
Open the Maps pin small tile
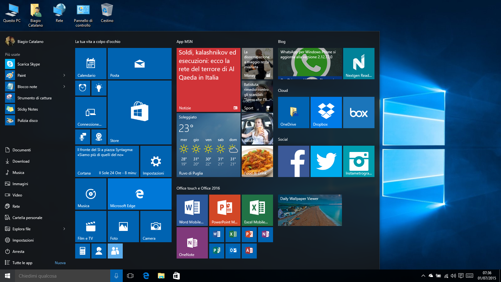coord(99,137)
